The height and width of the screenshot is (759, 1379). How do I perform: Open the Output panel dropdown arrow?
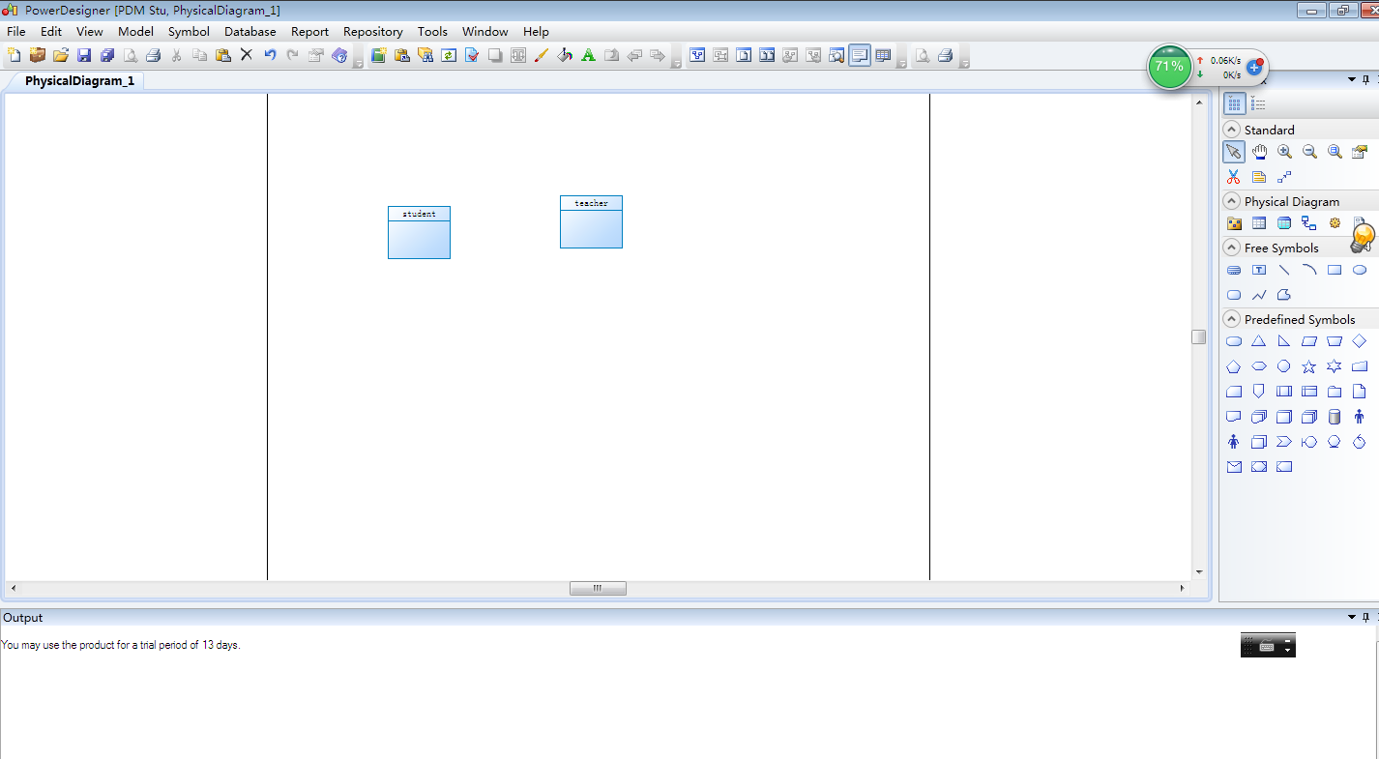pyautogui.click(x=1352, y=617)
